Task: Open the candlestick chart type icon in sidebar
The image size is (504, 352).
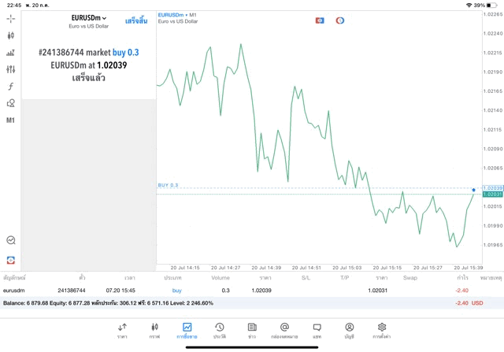Action: pos(10,35)
